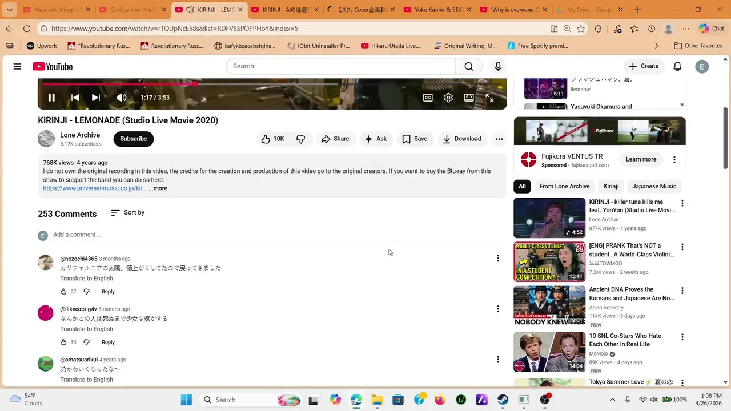Open account avatar menu
The height and width of the screenshot is (411, 731).
702,67
